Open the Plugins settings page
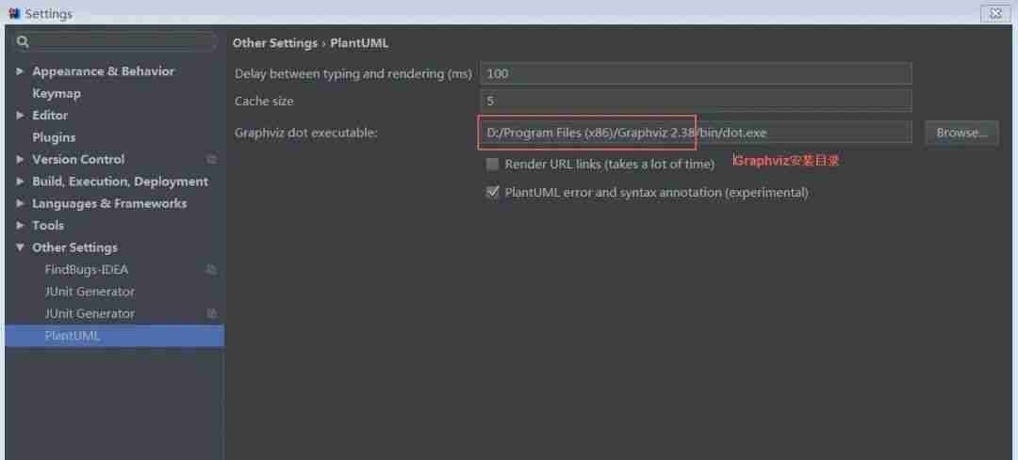 [x=54, y=137]
